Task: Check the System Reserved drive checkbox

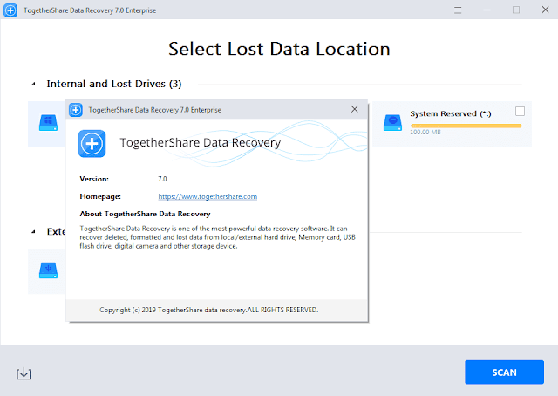Action: point(520,112)
